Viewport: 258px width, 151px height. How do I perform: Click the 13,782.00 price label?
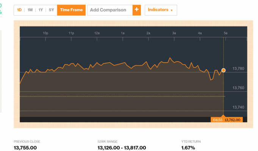(233, 120)
